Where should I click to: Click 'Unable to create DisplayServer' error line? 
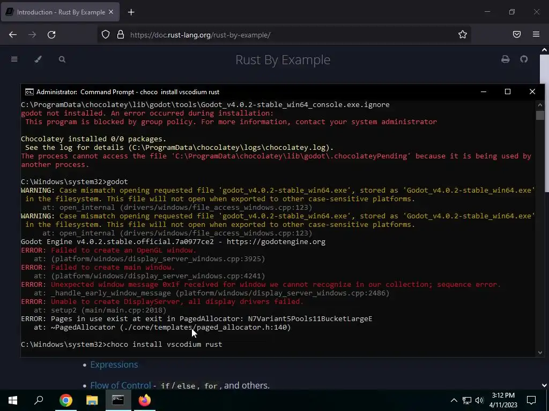click(x=162, y=302)
